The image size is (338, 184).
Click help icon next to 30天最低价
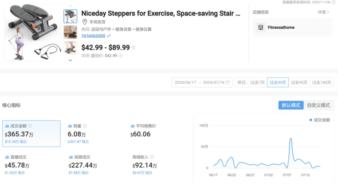tap(121, 56)
